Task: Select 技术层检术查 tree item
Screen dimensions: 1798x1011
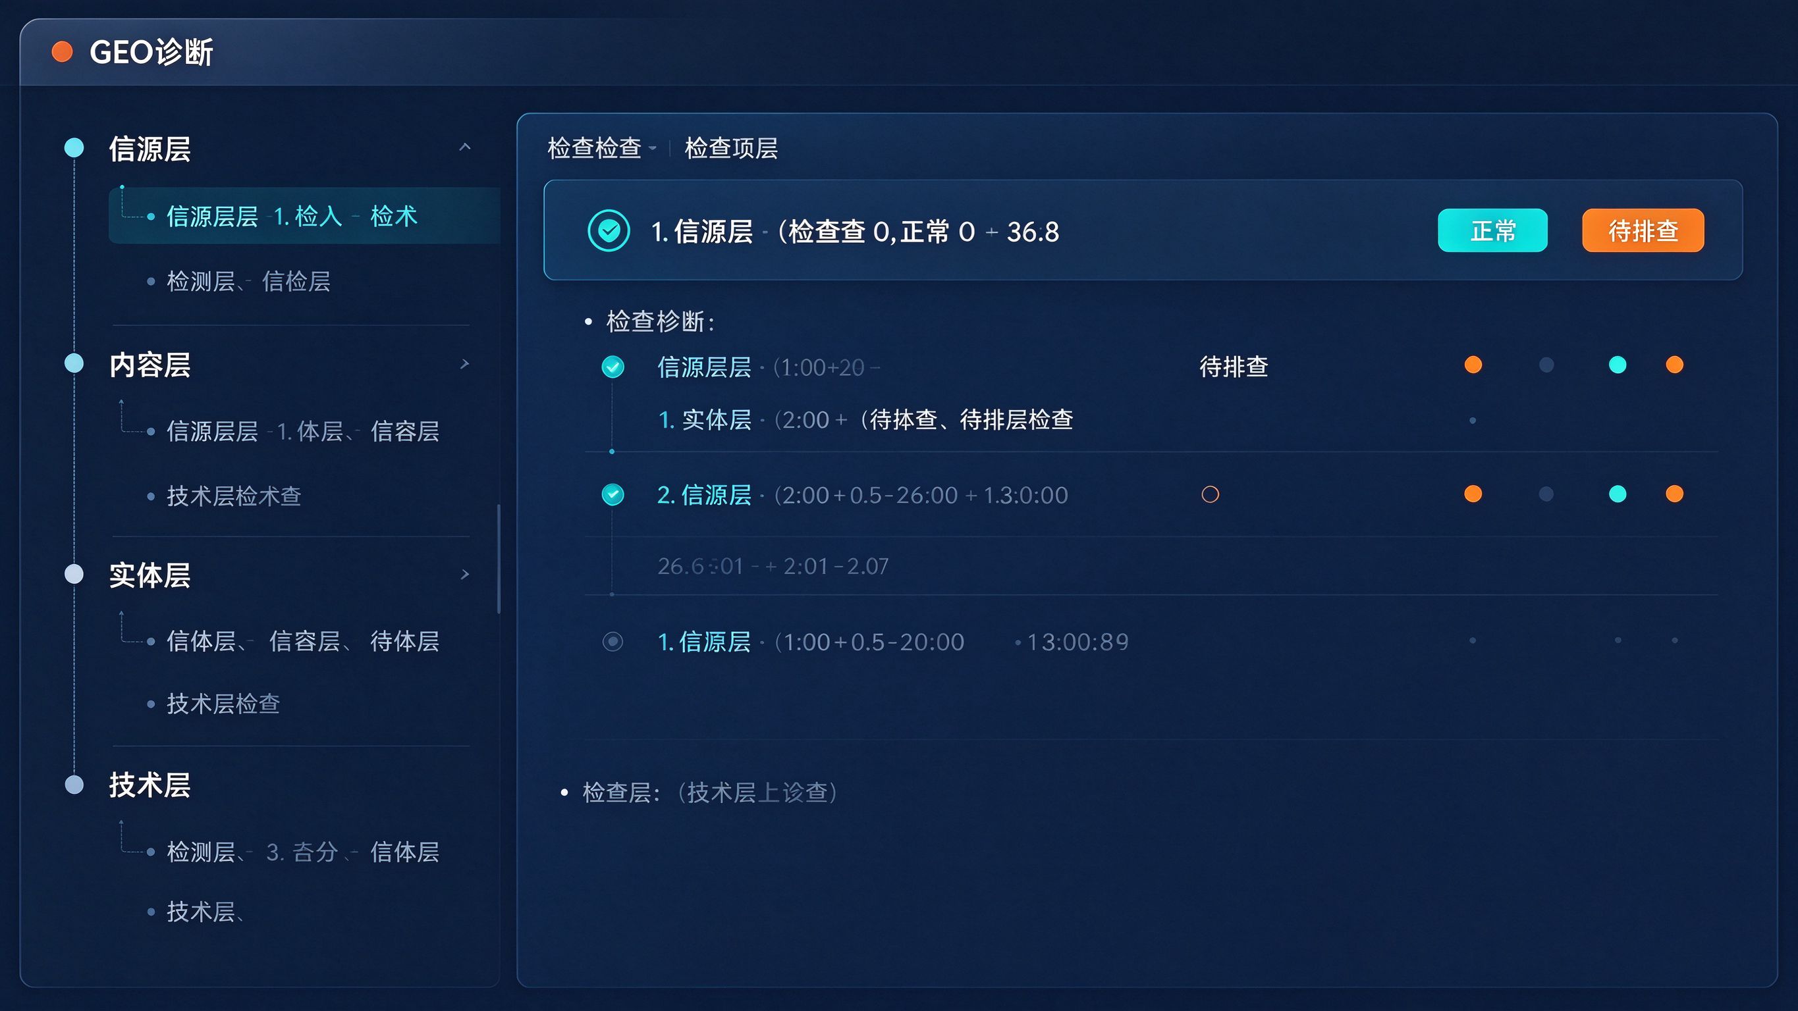Action: click(233, 496)
